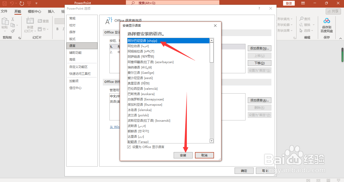
Task: Select 冰岛语 [íslenska] in list
Action: (x=168, y=110)
